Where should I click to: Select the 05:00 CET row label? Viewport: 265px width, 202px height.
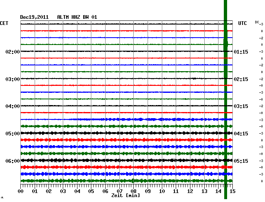pyautogui.click(x=13, y=134)
